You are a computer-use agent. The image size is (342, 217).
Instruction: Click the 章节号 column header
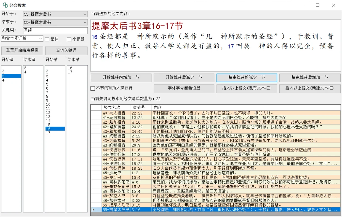click(x=141, y=108)
